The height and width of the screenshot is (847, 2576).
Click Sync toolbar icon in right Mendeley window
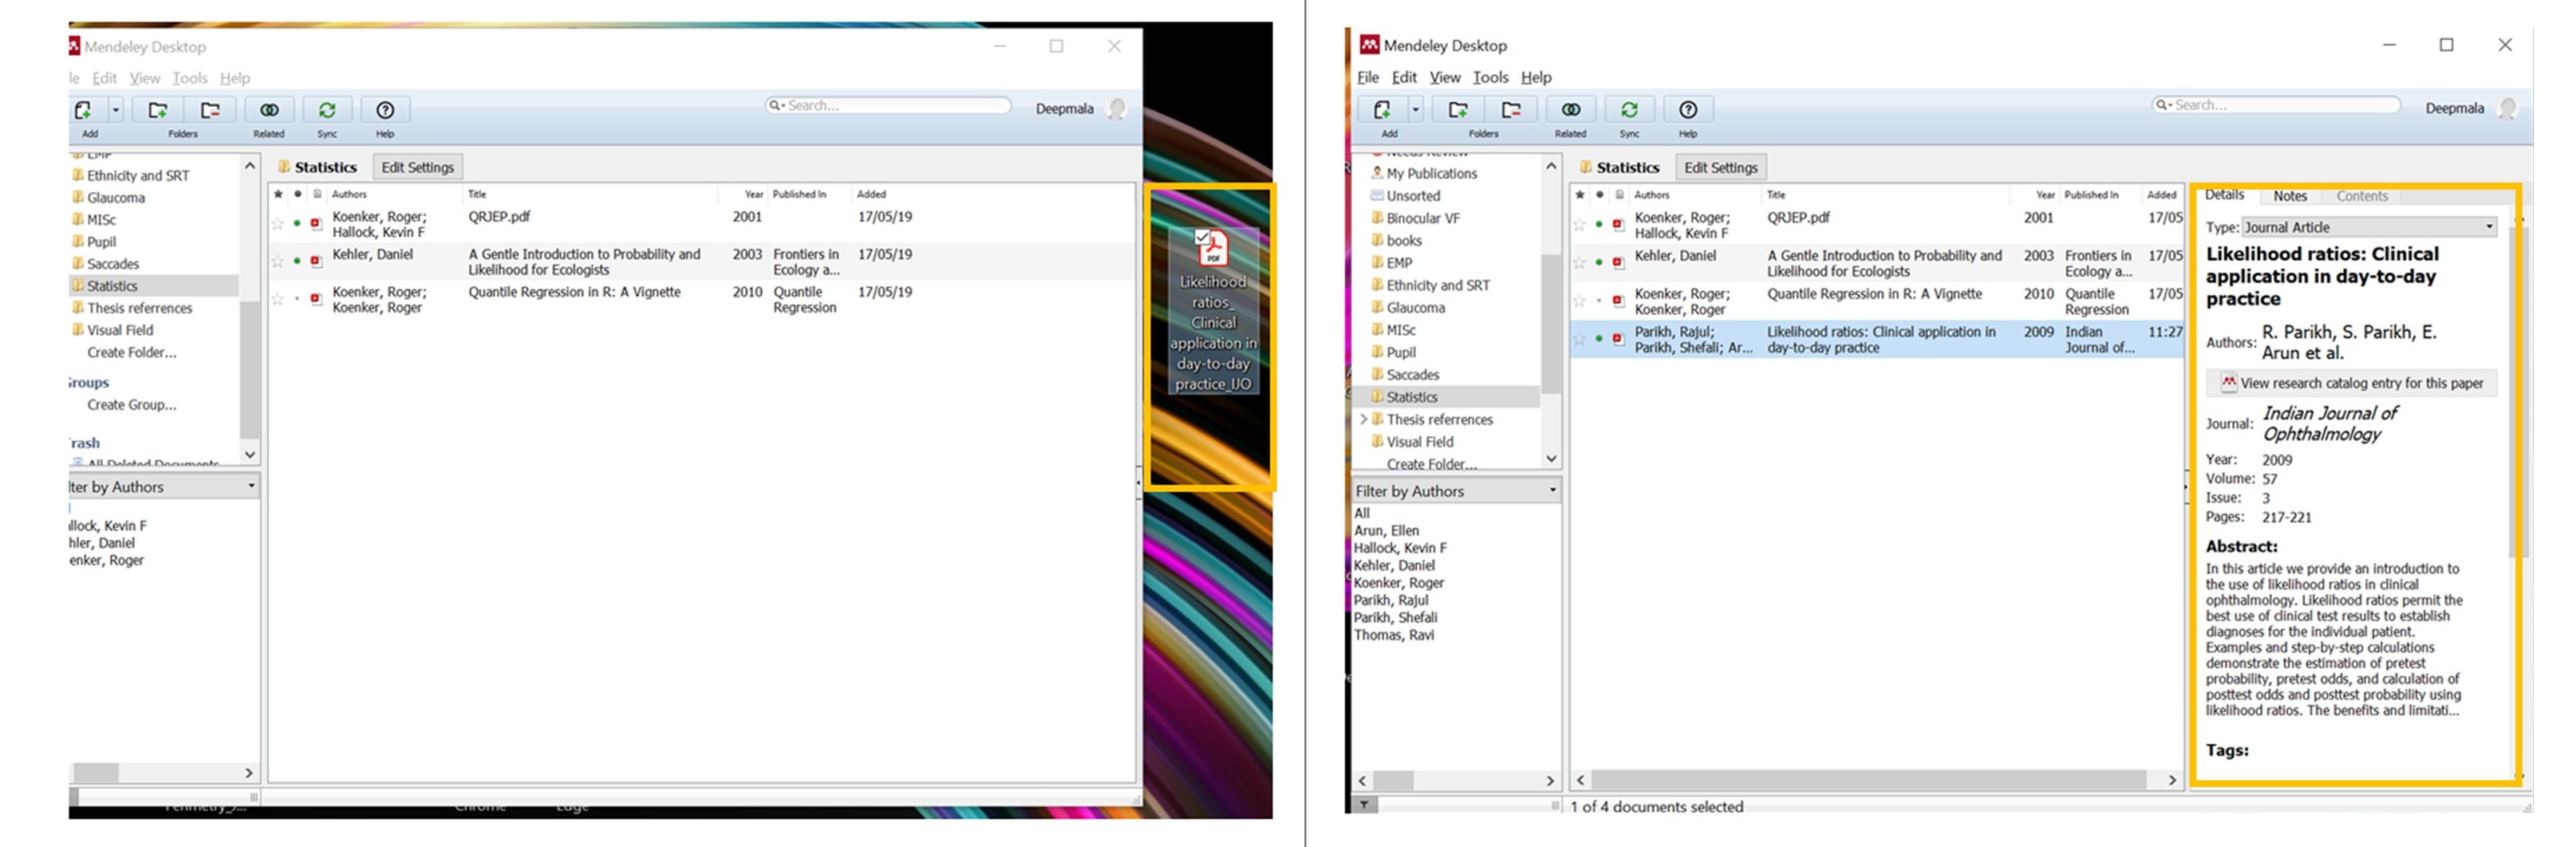point(1629,110)
